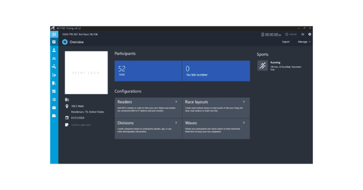Viewport: 363px width, 190px height.
Task: Open the Readers chevron arrow
Action: pos(176,102)
